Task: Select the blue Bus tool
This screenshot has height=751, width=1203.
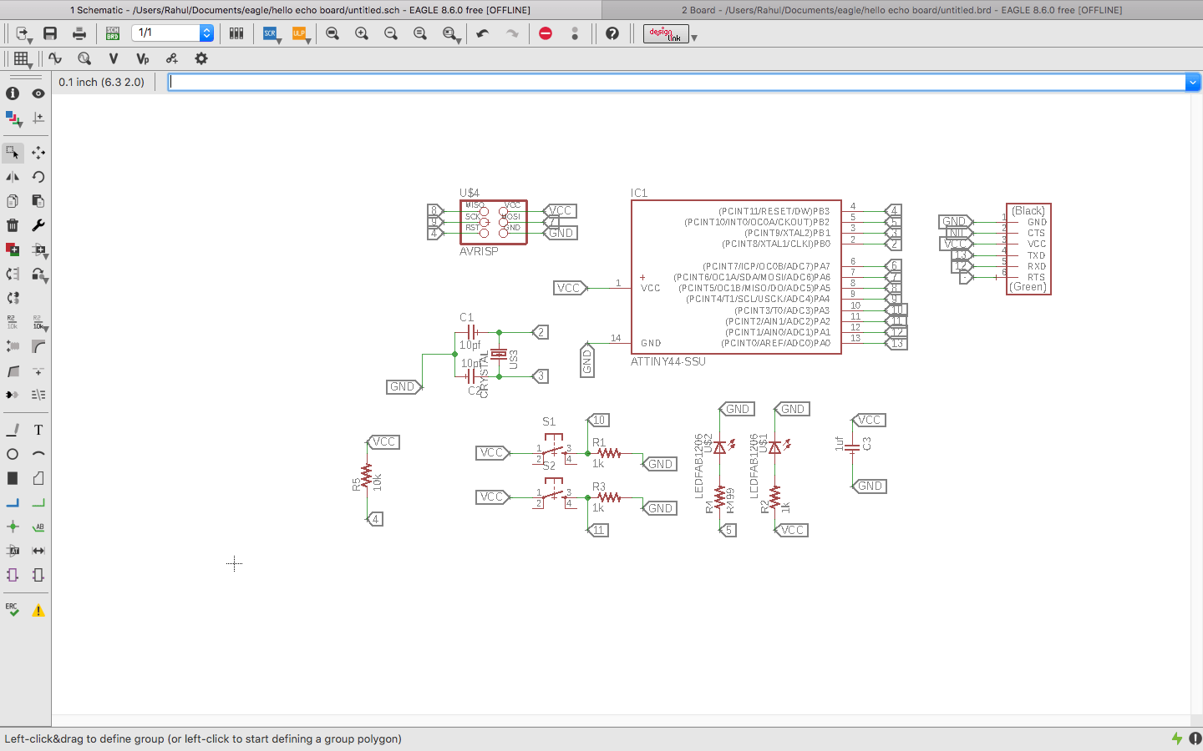Action: 13,502
